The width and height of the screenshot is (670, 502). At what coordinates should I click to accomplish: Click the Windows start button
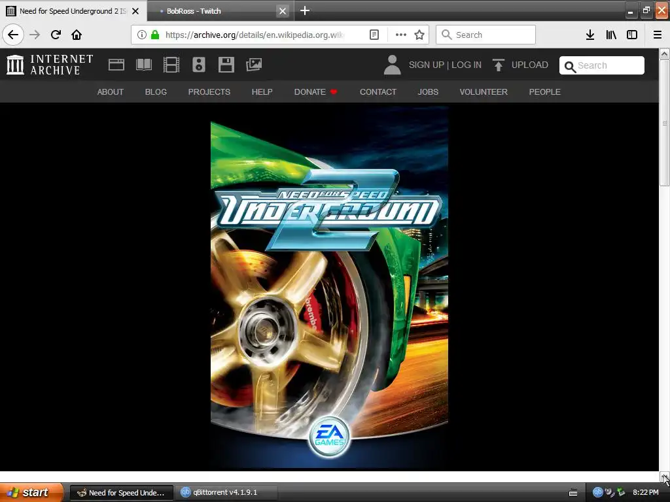pos(31,492)
